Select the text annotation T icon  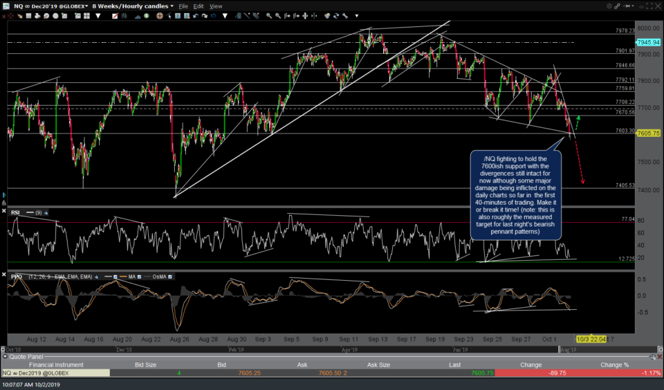[x=178, y=16]
